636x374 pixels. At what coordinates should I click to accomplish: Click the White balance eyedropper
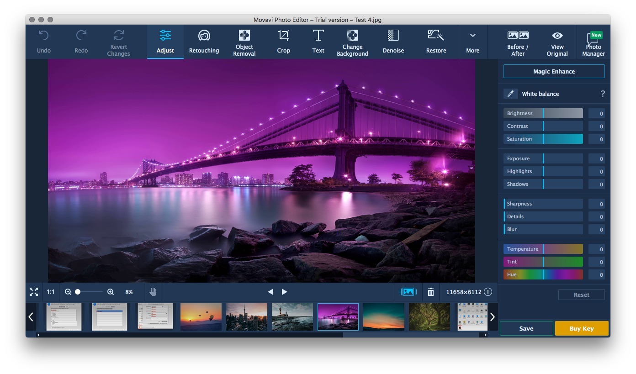pyautogui.click(x=511, y=94)
